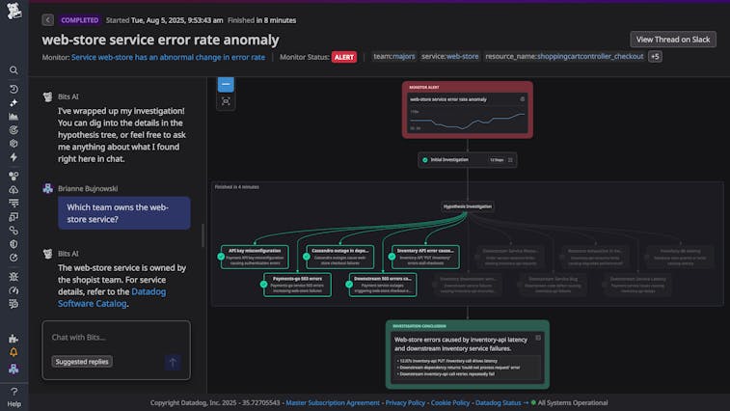
Task: Show the +5 additional tags
Action: point(655,57)
